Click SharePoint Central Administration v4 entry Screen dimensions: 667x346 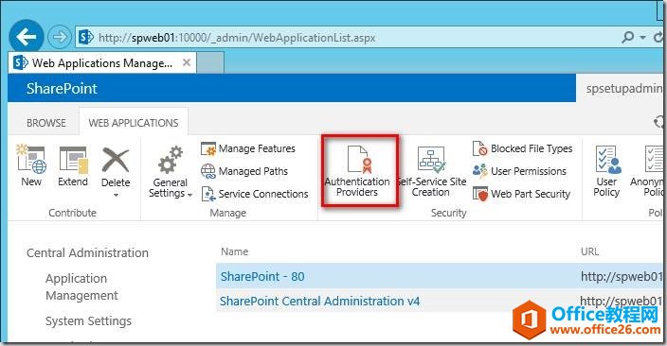point(320,301)
